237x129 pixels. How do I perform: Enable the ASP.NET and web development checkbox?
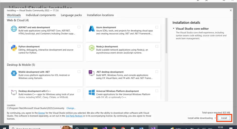[x=79, y=27]
